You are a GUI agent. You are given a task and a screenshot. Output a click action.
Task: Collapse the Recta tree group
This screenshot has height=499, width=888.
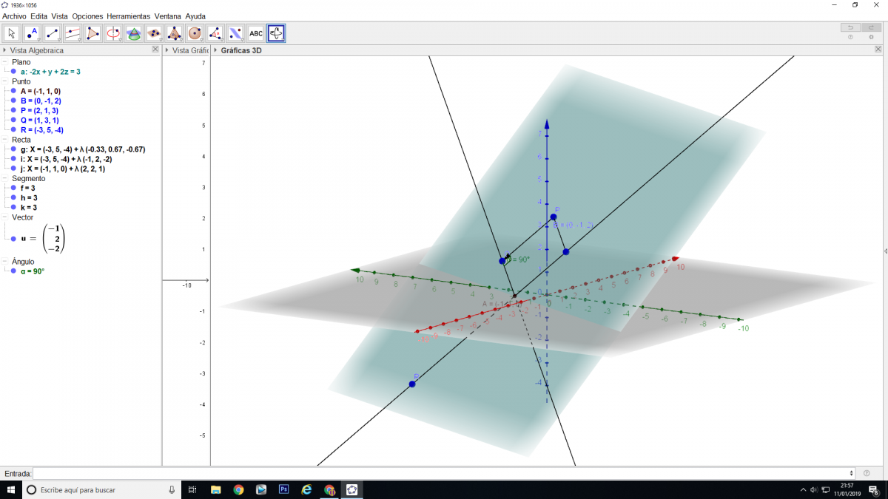point(5,140)
